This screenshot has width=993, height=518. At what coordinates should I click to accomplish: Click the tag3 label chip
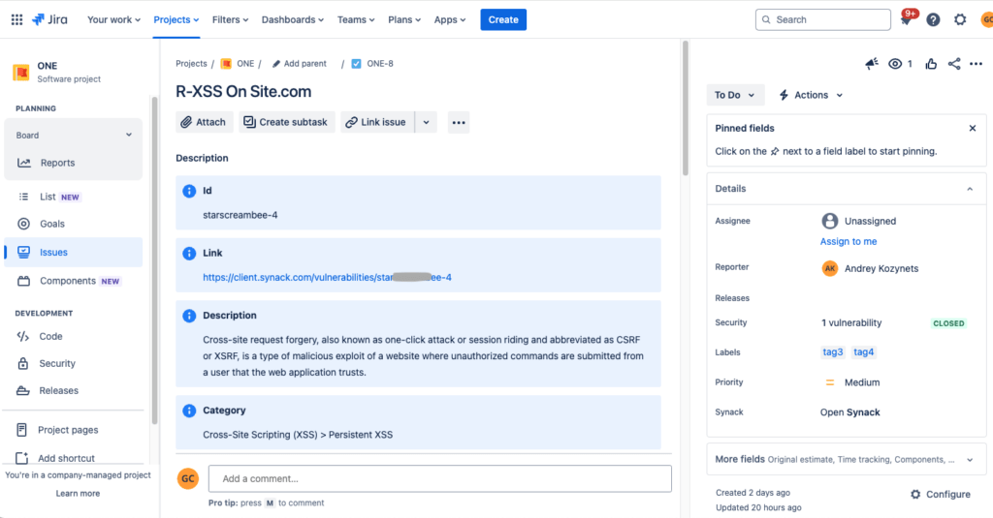[x=832, y=352]
